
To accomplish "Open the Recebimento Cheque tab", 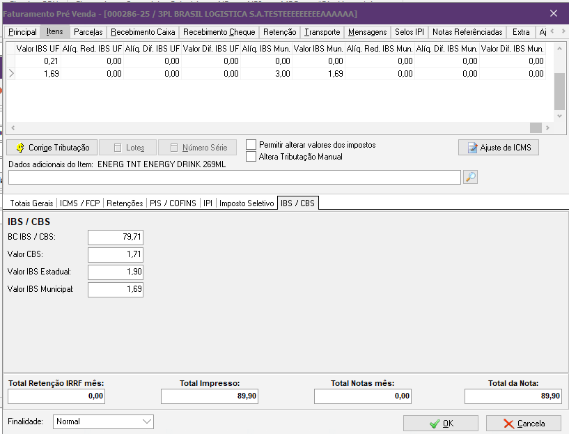I will [219, 32].
